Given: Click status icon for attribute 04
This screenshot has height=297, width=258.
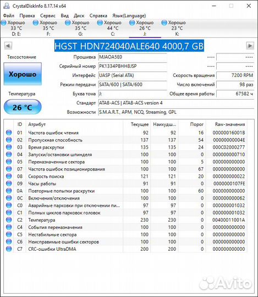Looking at the screenshot, I should tap(9, 155).
